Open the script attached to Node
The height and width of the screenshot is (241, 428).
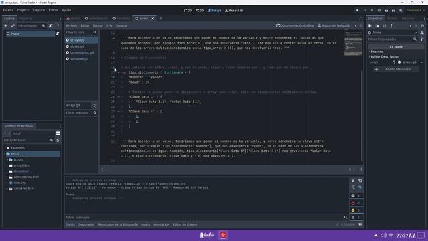pos(58,33)
